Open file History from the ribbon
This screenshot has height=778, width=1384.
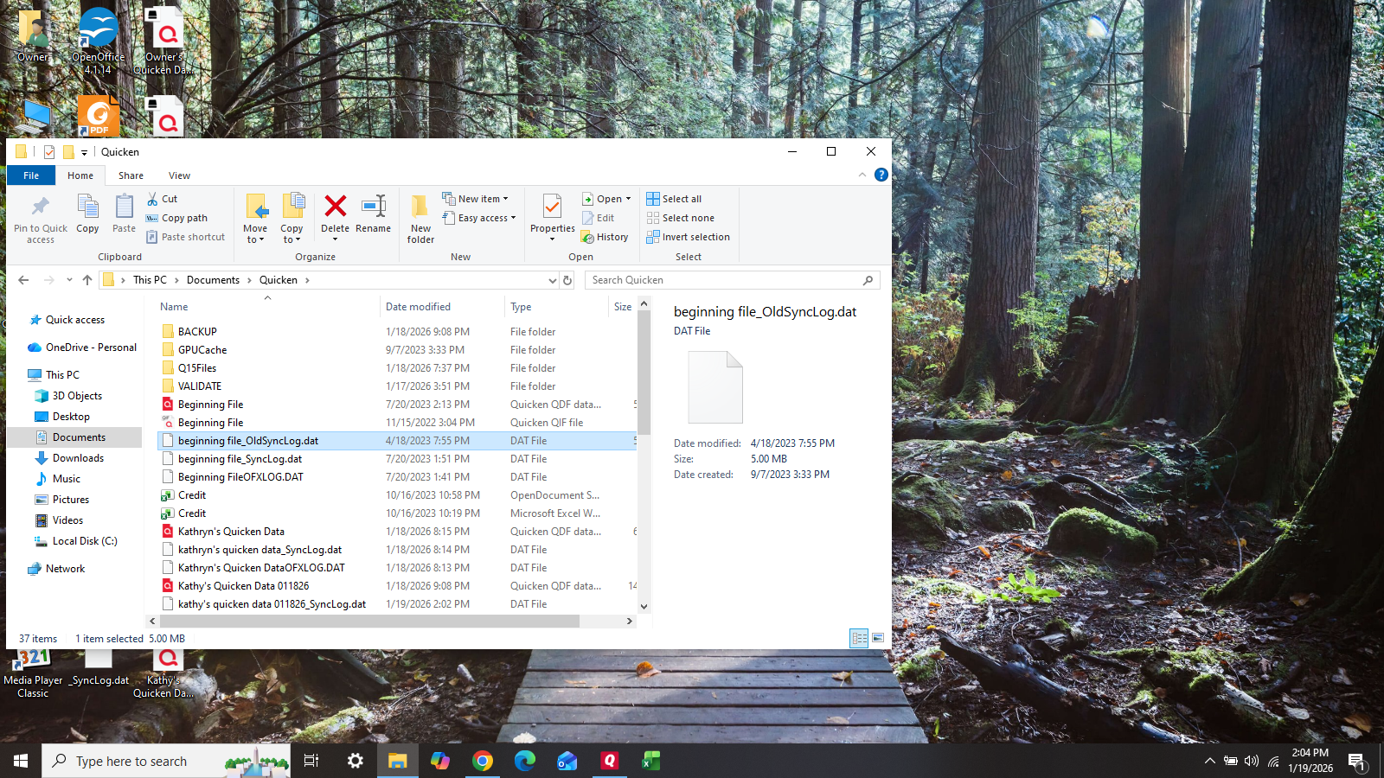[605, 237]
